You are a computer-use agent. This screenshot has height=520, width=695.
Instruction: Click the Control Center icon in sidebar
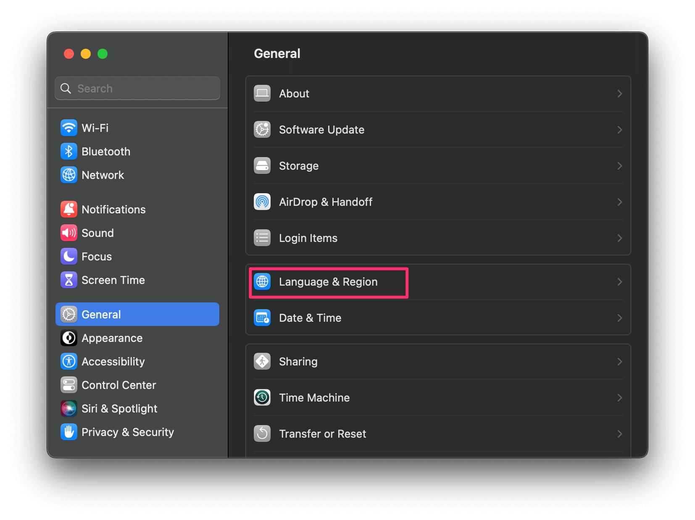tap(69, 385)
